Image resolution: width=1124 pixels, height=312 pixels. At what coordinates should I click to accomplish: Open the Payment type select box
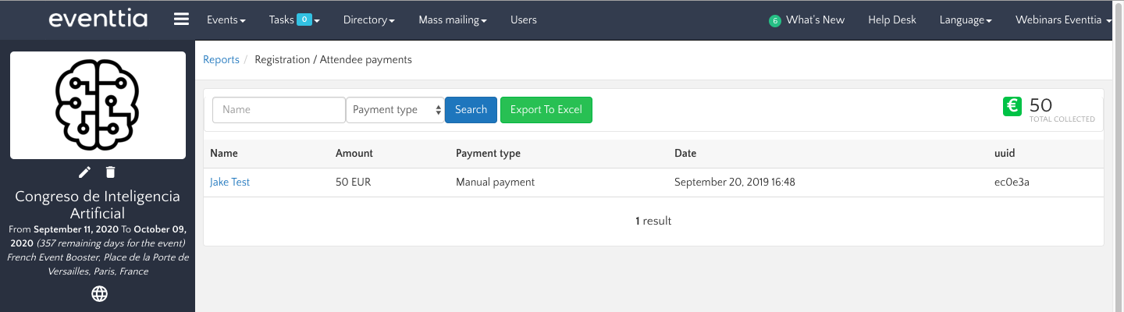coord(395,110)
